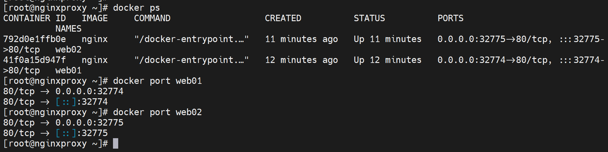This screenshot has height=152, width=608.
Task: Click the terminal cursor block at the prompt
Action: pos(115,143)
